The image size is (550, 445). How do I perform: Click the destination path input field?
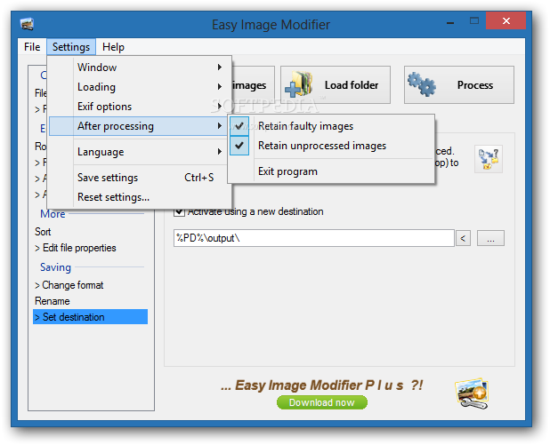[314, 238]
